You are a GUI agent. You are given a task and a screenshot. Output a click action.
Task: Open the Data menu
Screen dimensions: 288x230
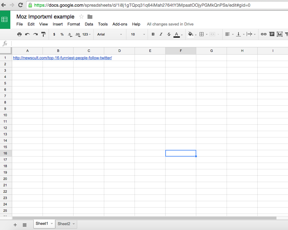89,24
